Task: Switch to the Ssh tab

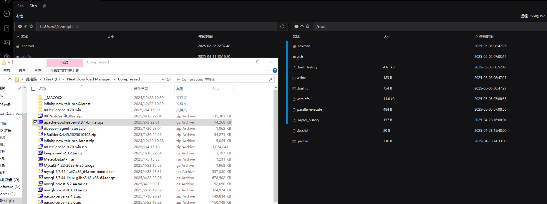Action: pyautogui.click(x=21, y=6)
